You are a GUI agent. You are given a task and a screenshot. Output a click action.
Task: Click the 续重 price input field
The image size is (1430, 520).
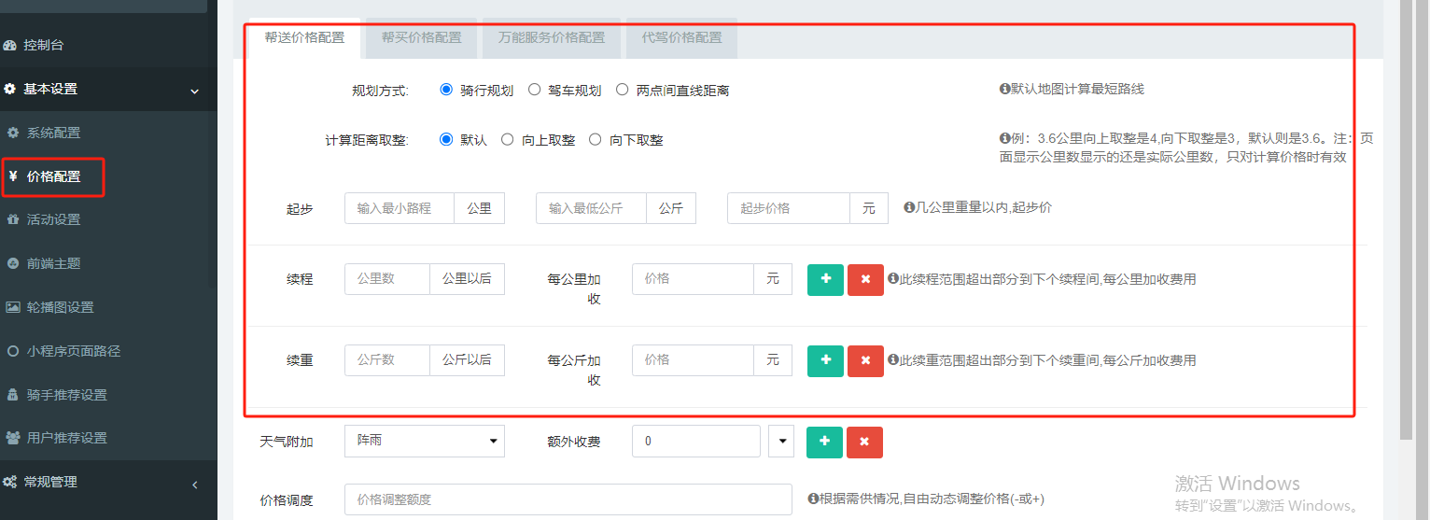(x=693, y=360)
